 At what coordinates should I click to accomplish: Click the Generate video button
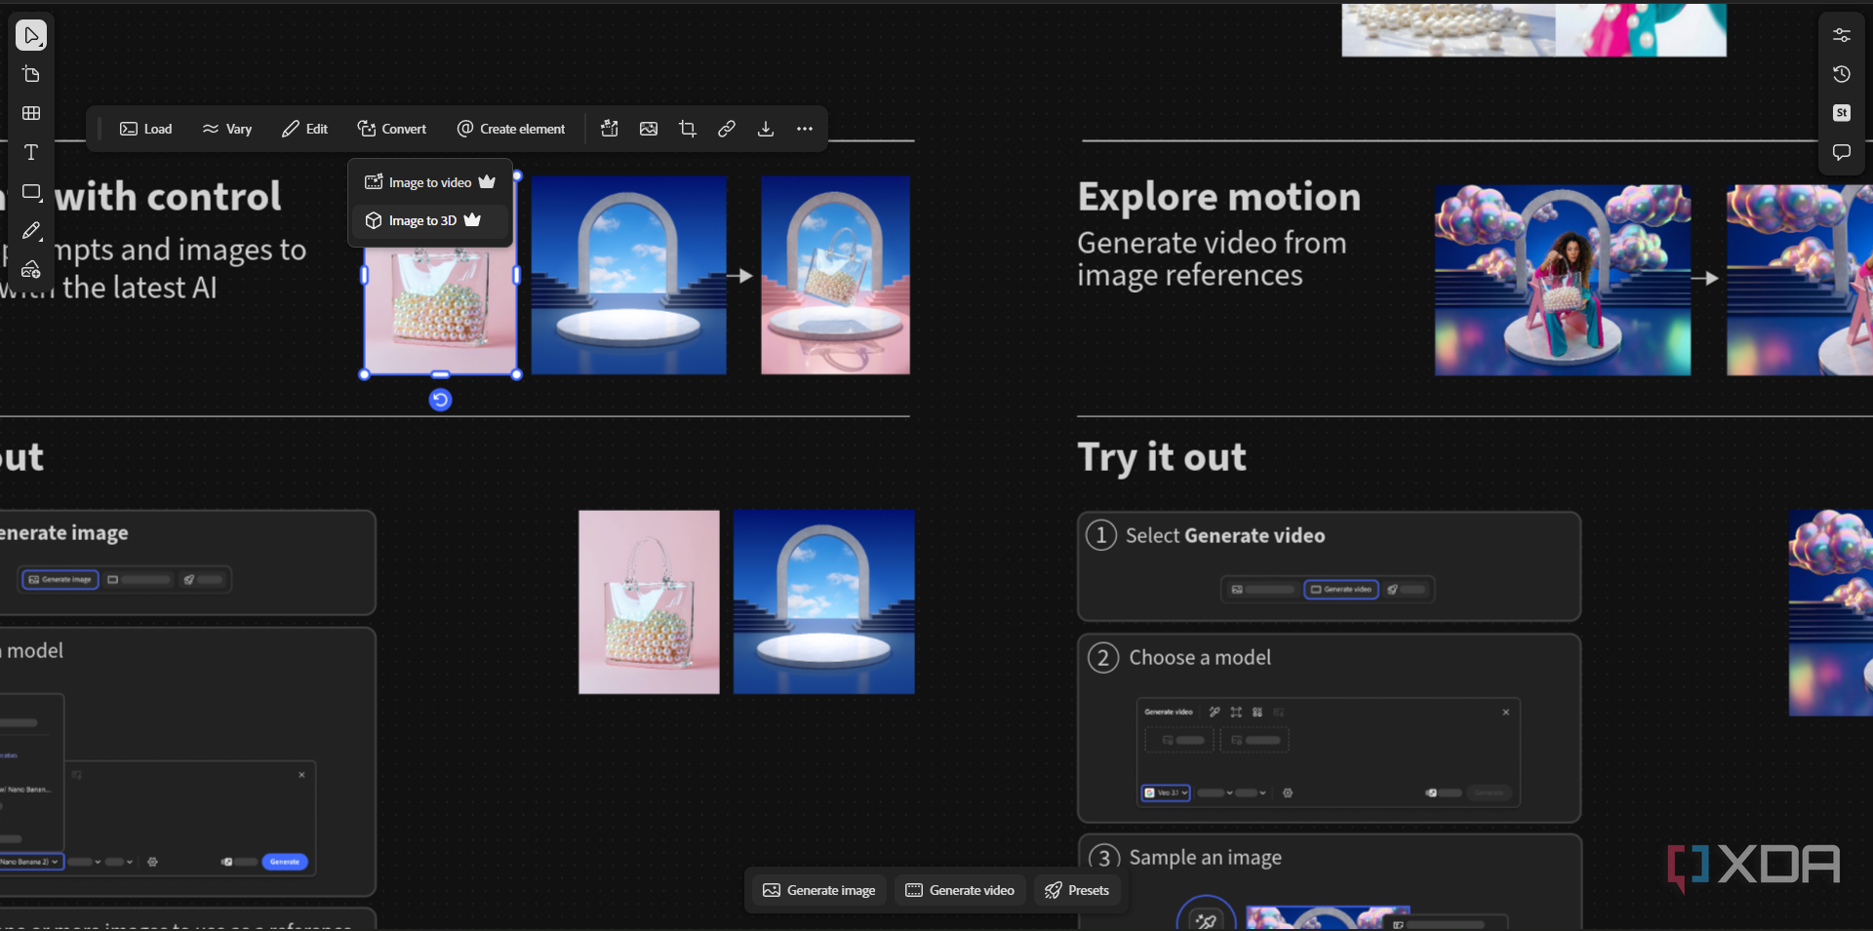pos(961,890)
